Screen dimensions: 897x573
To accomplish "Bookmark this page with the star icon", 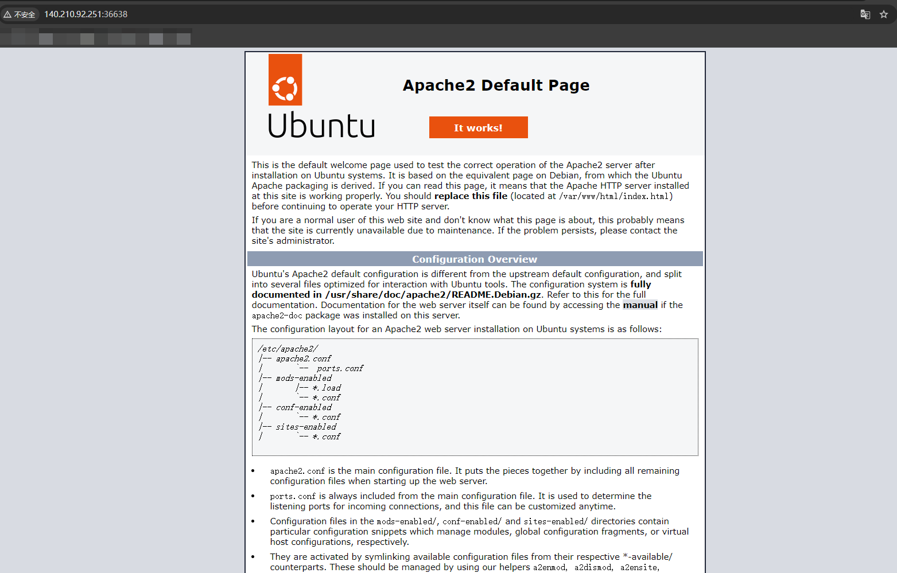I will pos(884,14).
